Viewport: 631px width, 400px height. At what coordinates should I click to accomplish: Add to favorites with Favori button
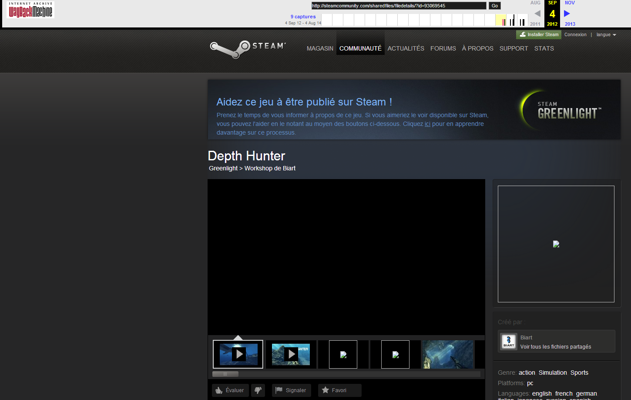click(339, 390)
